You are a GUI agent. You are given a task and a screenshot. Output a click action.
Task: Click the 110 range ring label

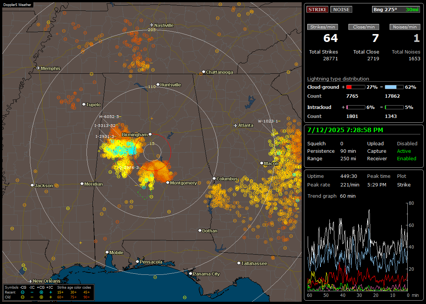[152, 86]
